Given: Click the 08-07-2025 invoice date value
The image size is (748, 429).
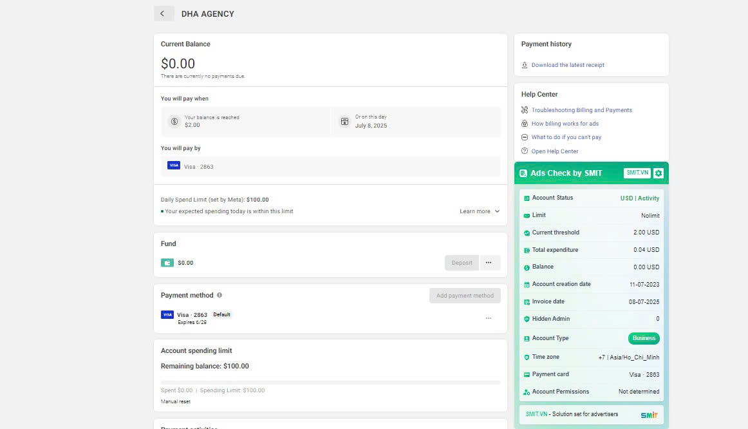Looking at the screenshot, I should [x=644, y=302].
